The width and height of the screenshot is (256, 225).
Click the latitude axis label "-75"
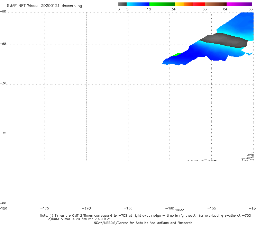(x=3, y=133)
